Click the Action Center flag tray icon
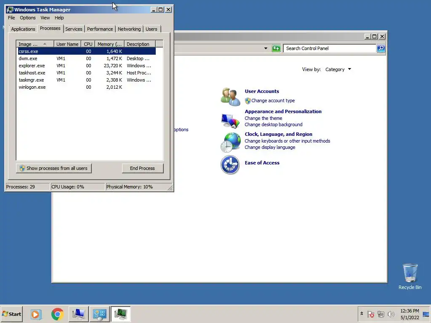 click(370, 314)
